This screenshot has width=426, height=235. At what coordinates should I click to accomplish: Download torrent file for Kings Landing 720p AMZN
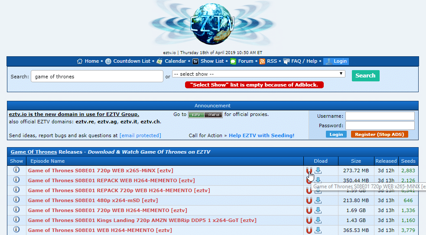(318, 220)
